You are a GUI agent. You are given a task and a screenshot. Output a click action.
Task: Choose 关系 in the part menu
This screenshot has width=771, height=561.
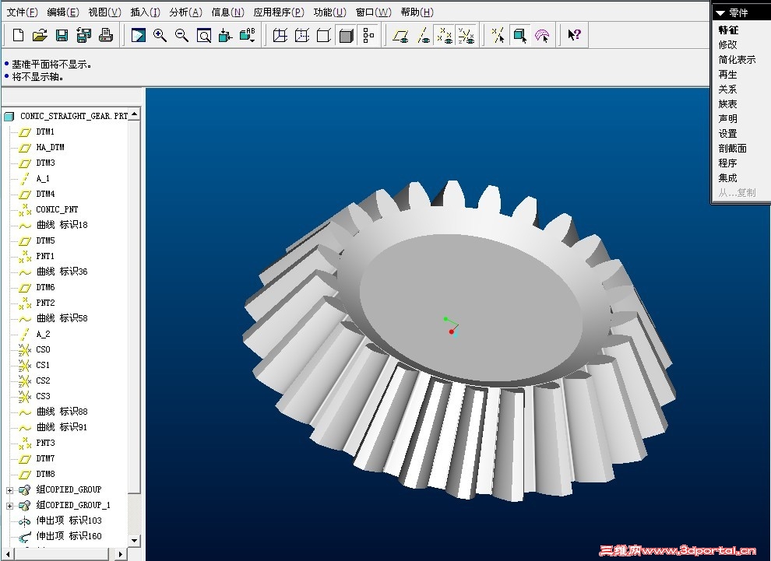click(x=727, y=89)
